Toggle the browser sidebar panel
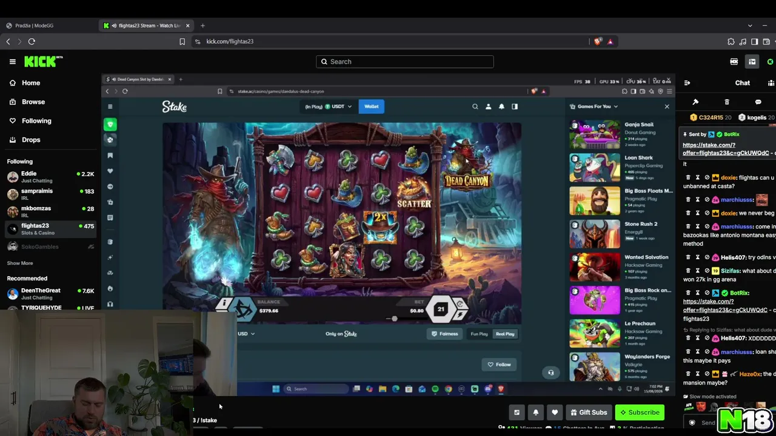Image resolution: width=776 pixels, height=436 pixels. coord(754,41)
